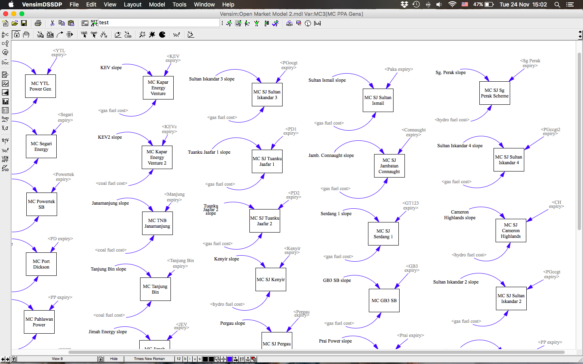Select the Delete pac-man tool
This screenshot has height=364, width=583.
click(x=162, y=35)
